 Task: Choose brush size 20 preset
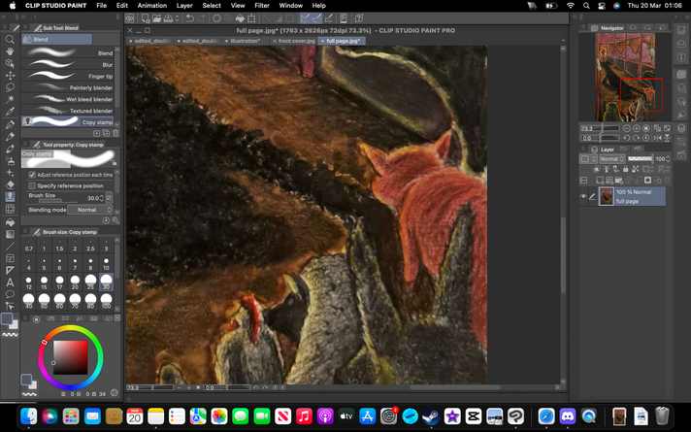[x=75, y=282]
